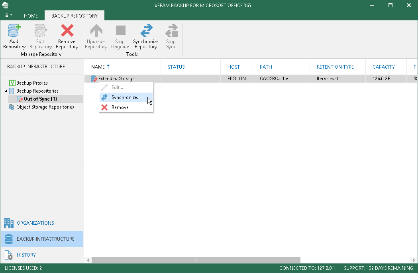
Task: Select the Extended Storage repository name
Action: coord(116,79)
